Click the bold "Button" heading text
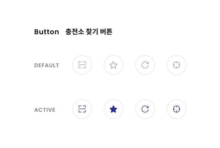 pyautogui.click(x=47, y=32)
